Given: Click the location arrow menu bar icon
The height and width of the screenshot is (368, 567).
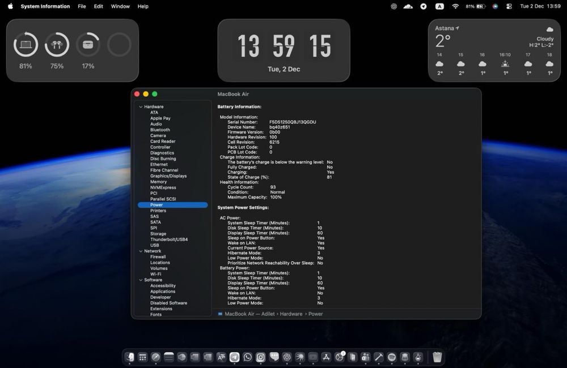Looking at the screenshot, I should [x=424, y=6].
